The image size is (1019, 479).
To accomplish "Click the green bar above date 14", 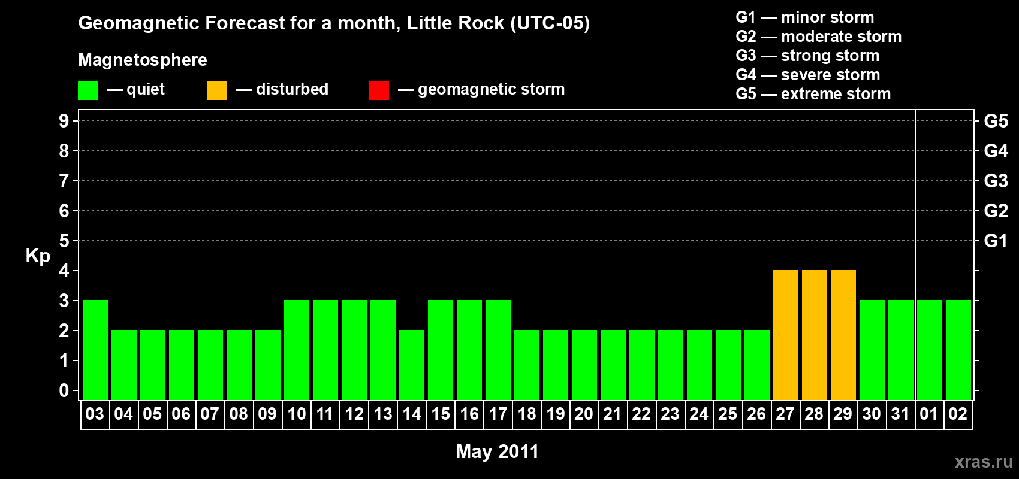I will click(412, 365).
